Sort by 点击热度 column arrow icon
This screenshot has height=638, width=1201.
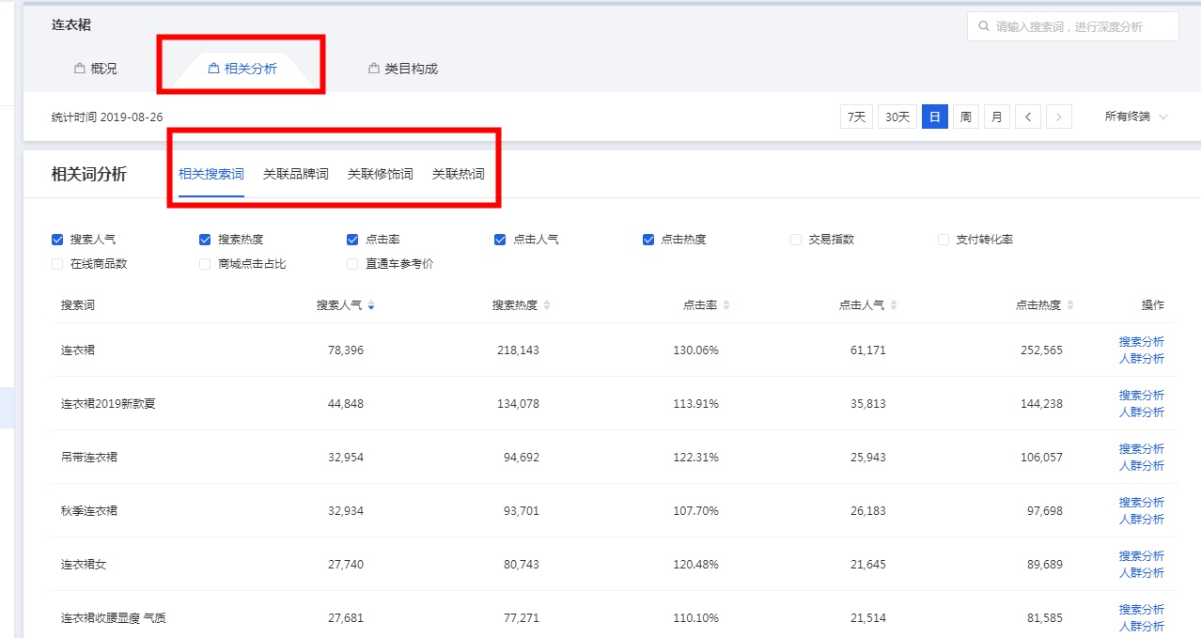point(1070,305)
